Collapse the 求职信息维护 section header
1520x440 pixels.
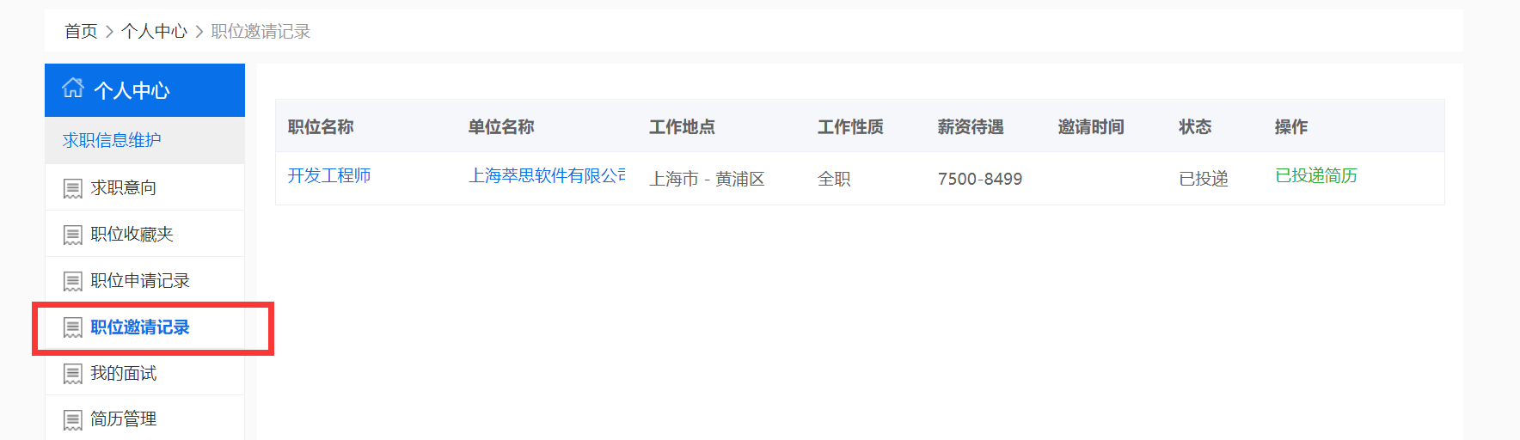tap(144, 140)
